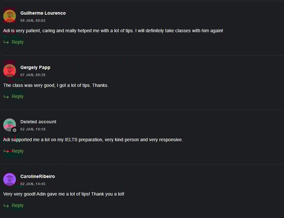Click the reply arrow under Caroline's review

(x=6, y=206)
